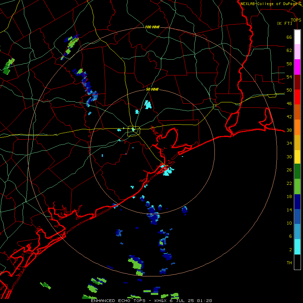The height and width of the screenshot is (303, 303).
Task: Click the NEXLAB-College of DuPage label
Action: (x=269, y=4)
